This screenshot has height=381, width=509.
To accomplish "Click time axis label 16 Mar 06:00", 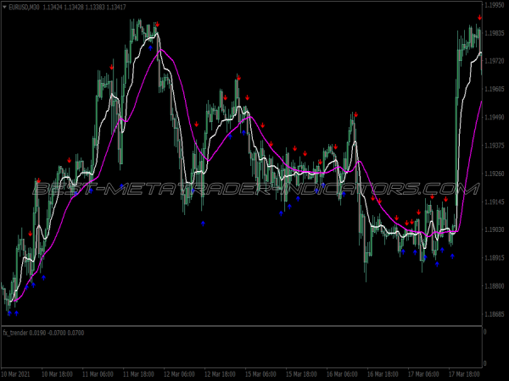I will [x=342, y=374].
